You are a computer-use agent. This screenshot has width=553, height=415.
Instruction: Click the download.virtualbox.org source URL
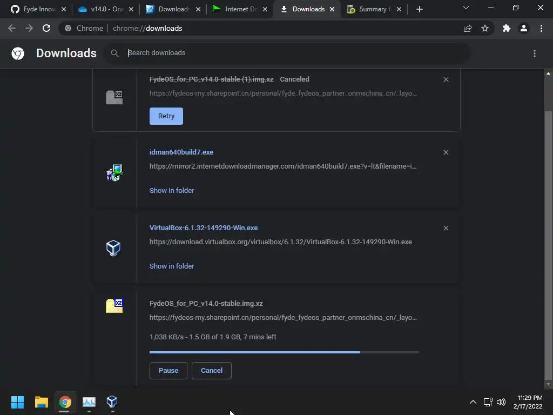(x=281, y=242)
